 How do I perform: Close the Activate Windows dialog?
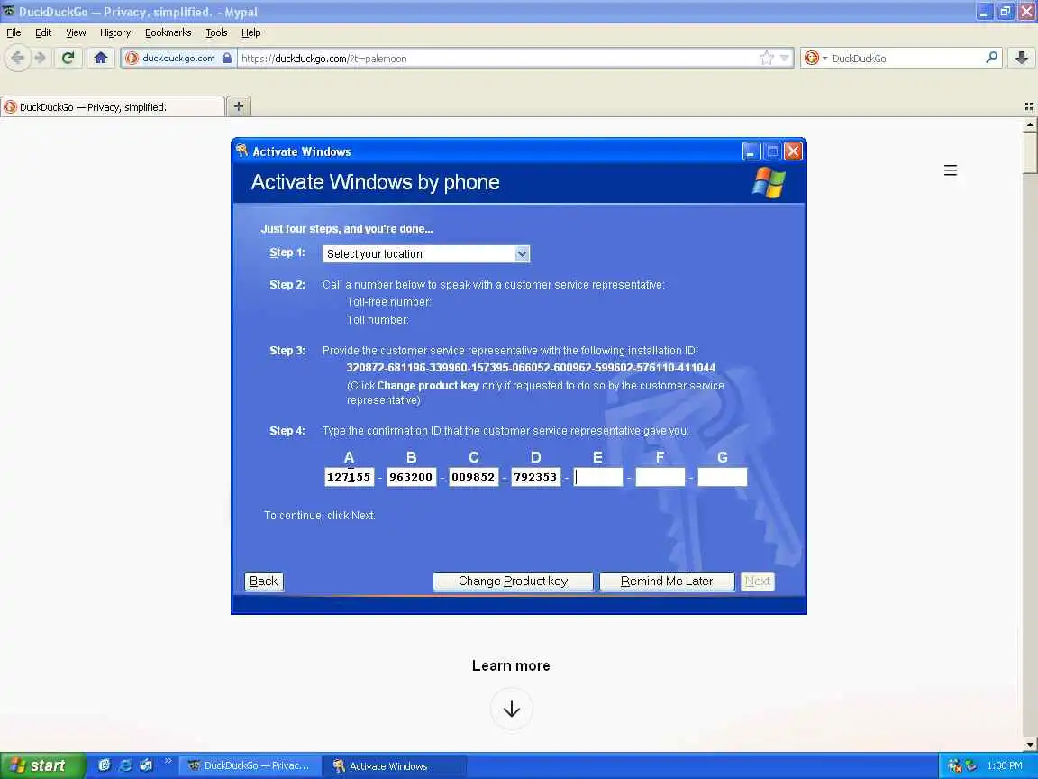793,151
